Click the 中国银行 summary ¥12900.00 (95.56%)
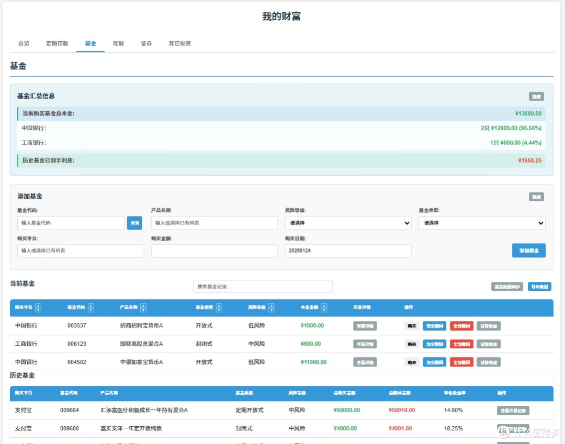The height and width of the screenshot is (444, 565). [511, 128]
